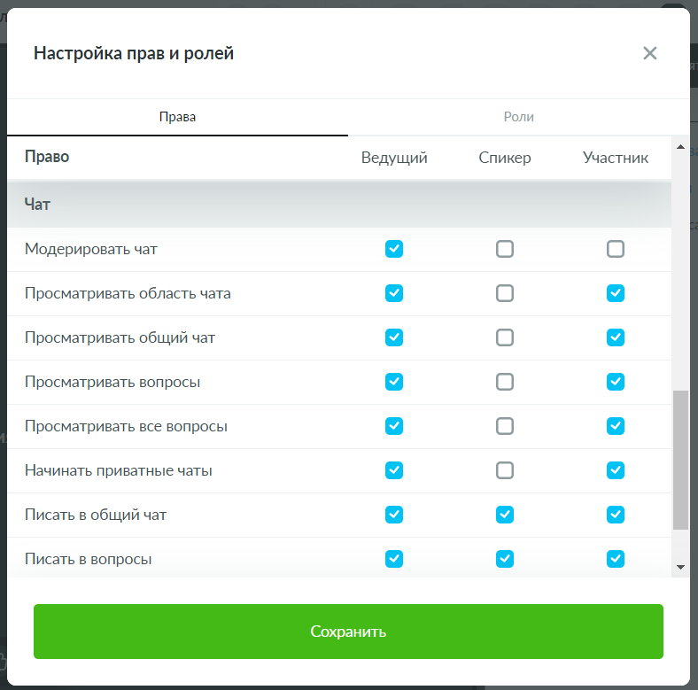Click the Модерировать чат row label
The image size is (698, 690).
(91, 249)
